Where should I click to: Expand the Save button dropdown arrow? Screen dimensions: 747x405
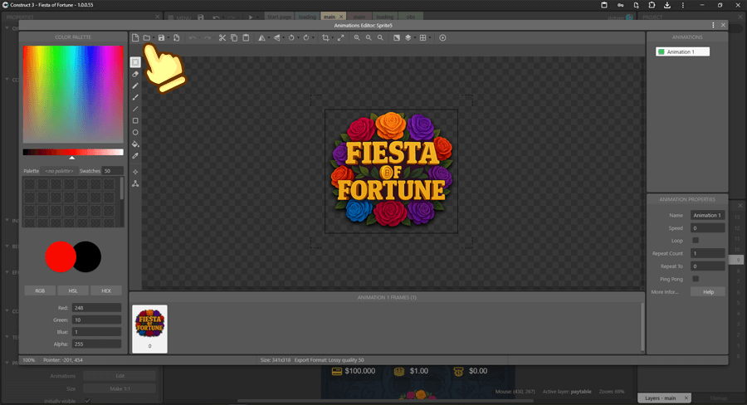tap(168, 38)
